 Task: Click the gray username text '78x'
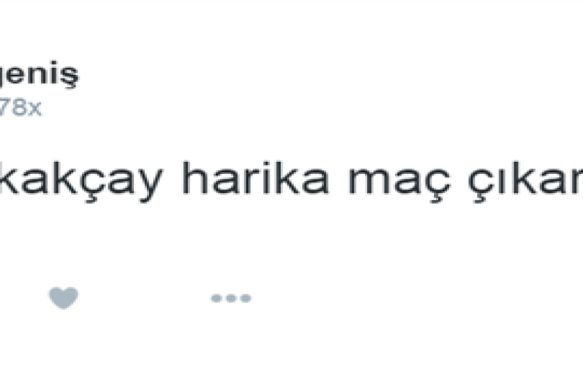coord(20,107)
